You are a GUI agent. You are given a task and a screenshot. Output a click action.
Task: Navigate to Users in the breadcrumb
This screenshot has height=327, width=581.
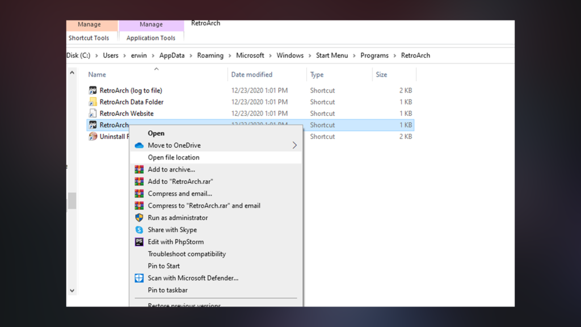coord(111,56)
